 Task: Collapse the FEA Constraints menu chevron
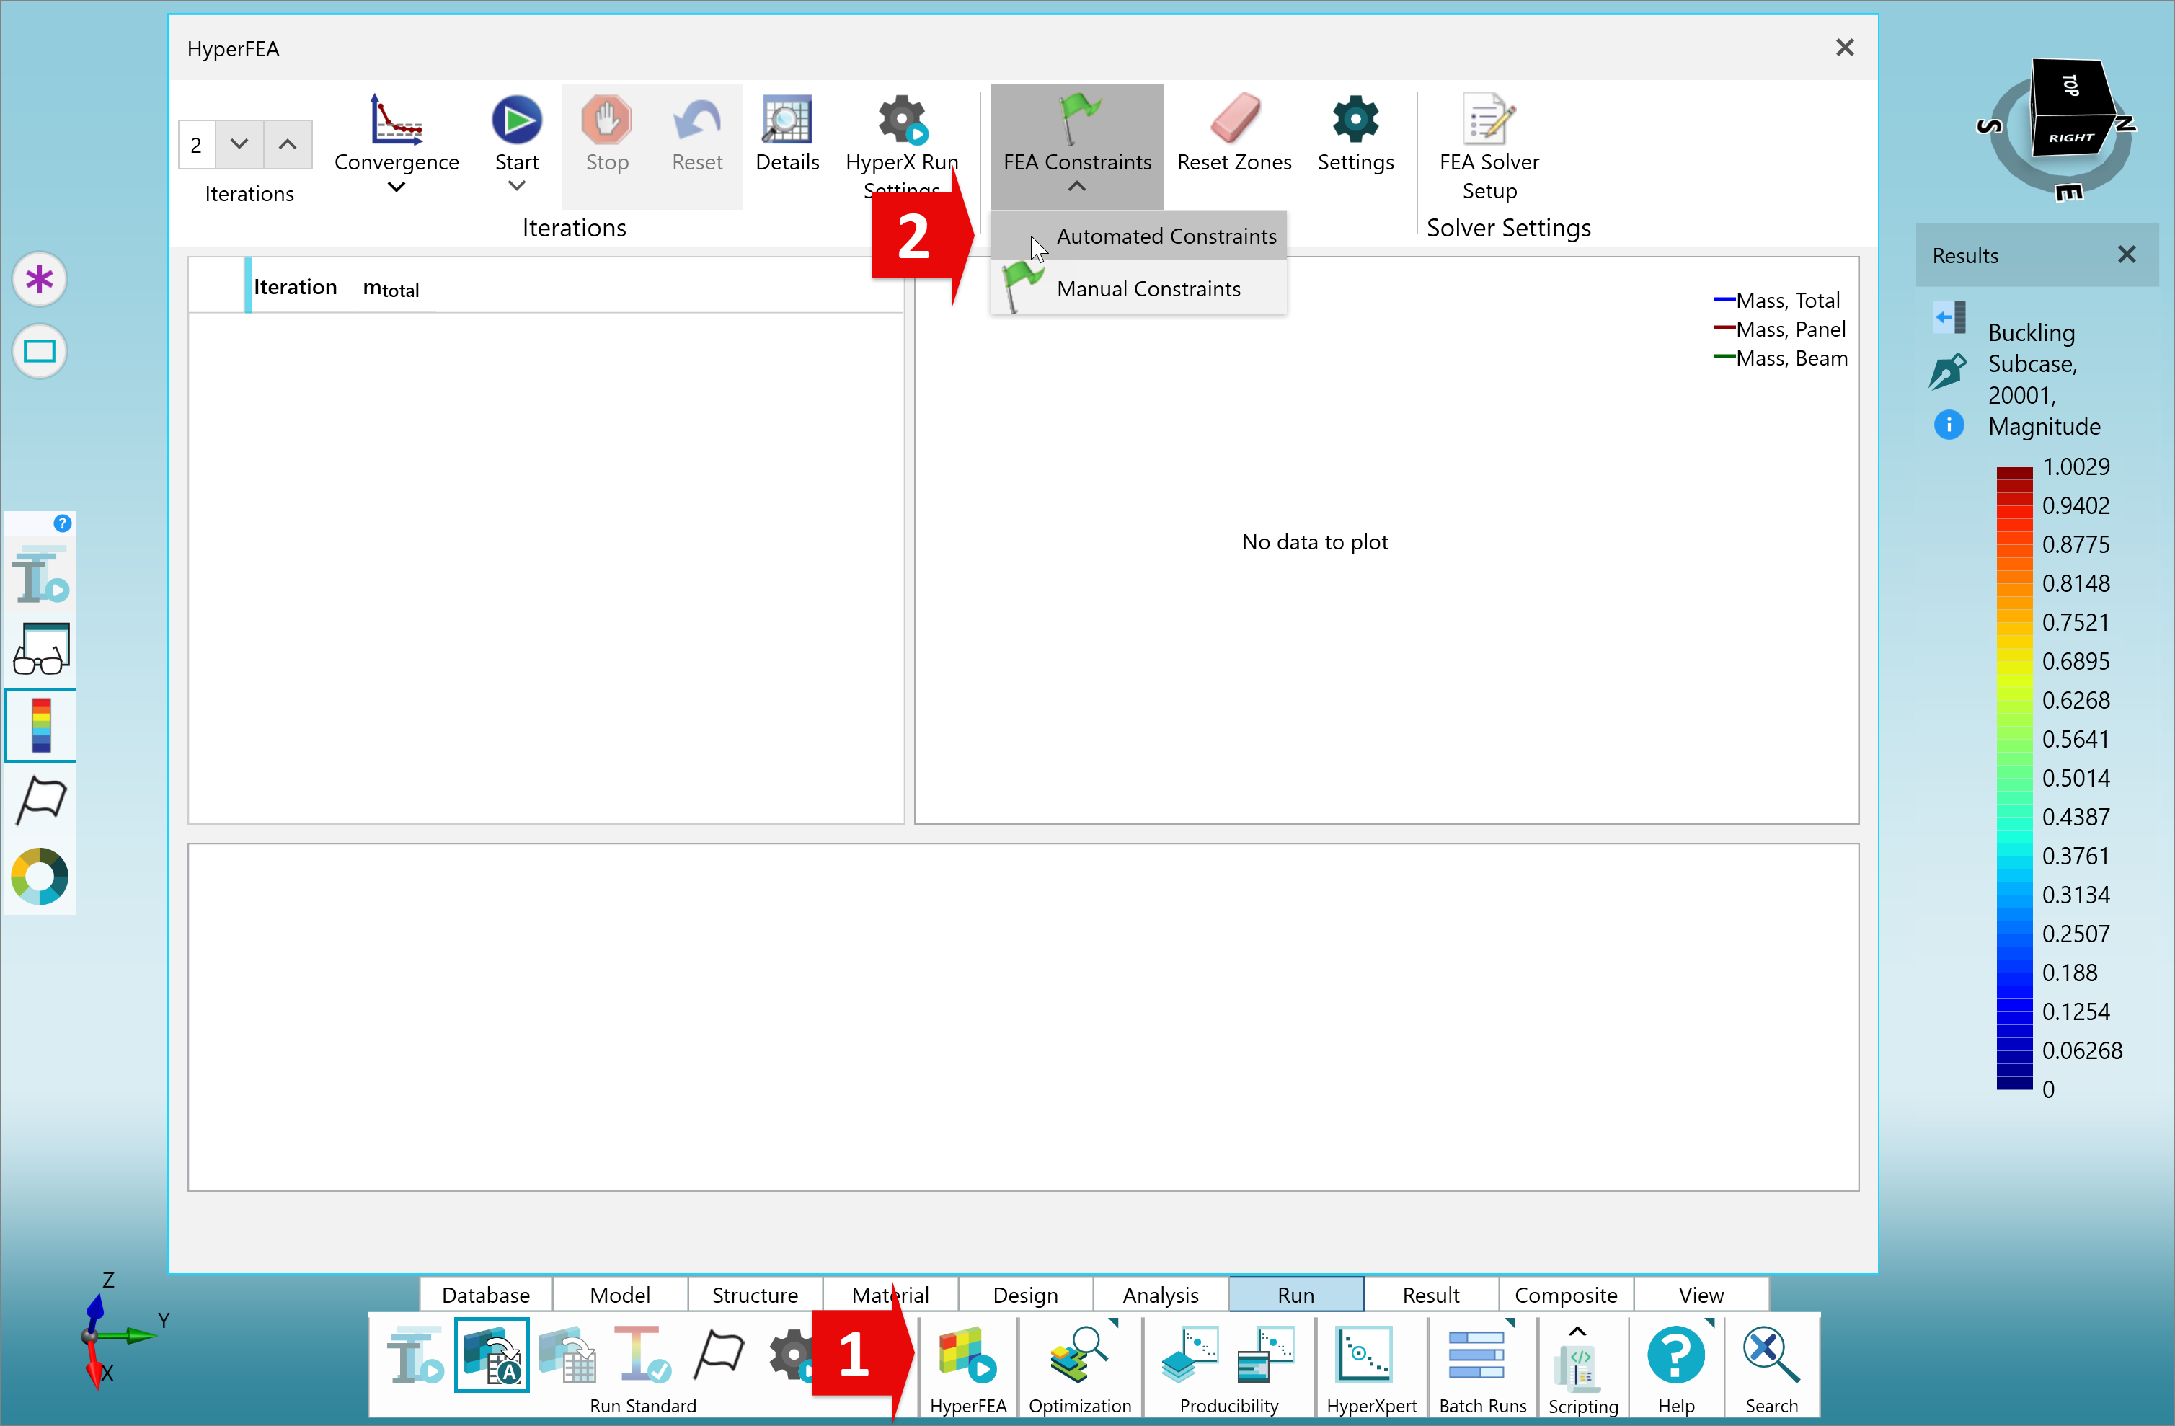point(1076,187)
